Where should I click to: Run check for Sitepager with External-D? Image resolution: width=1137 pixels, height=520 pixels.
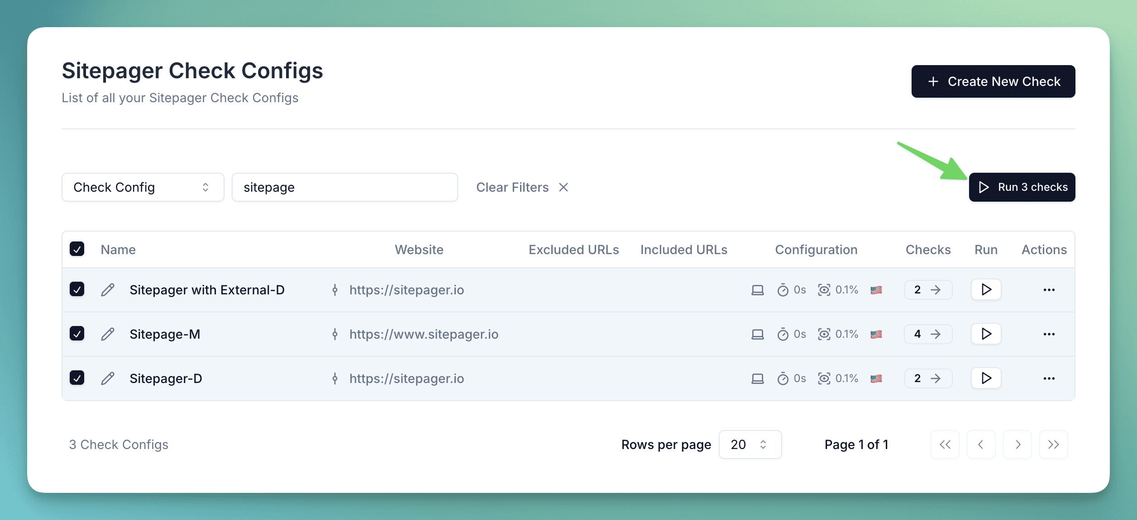pos(986,289)
